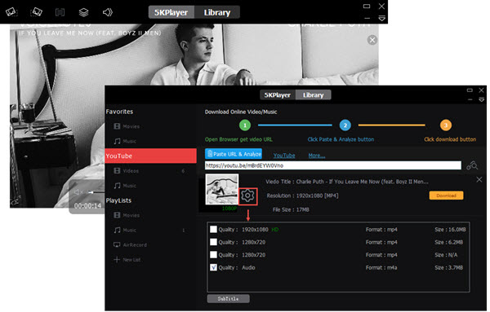Click Format : m4a text
490x312 pixels.
pyautogui.click(x=381, y=267)
